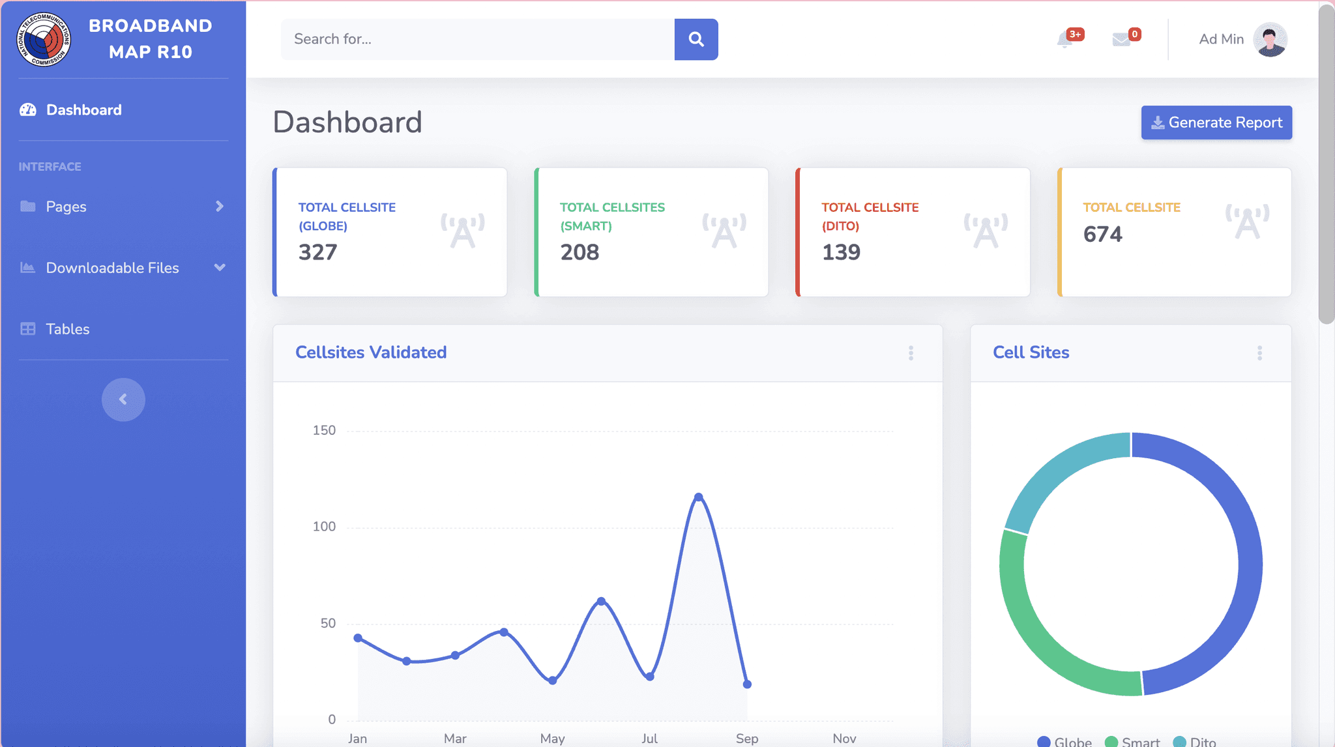The image size is (1335, 747).
Task: Click the total 674 cellsite tower icon
Action: (1247, 222)
